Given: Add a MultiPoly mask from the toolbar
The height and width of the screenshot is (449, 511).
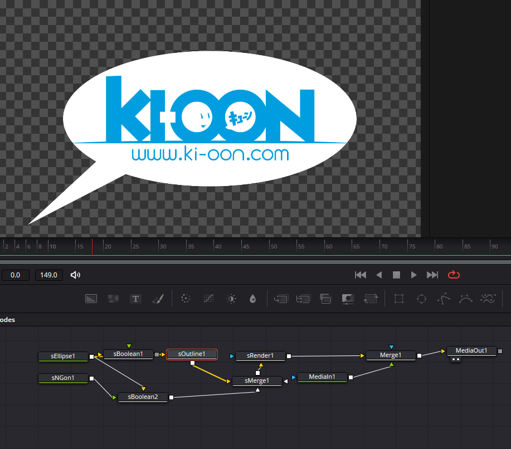Looking at the screenshot, I should pos(488,299).
